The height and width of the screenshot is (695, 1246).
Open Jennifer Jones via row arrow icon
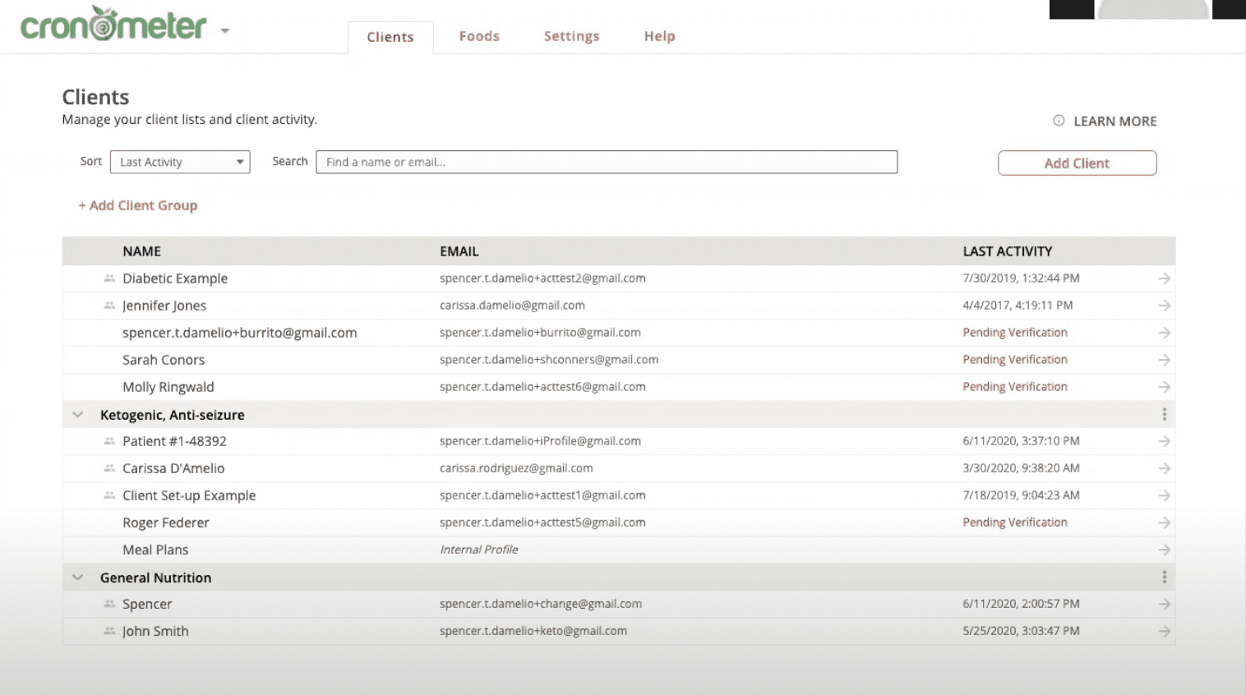pyautogui.click(x=1164, y=306)
